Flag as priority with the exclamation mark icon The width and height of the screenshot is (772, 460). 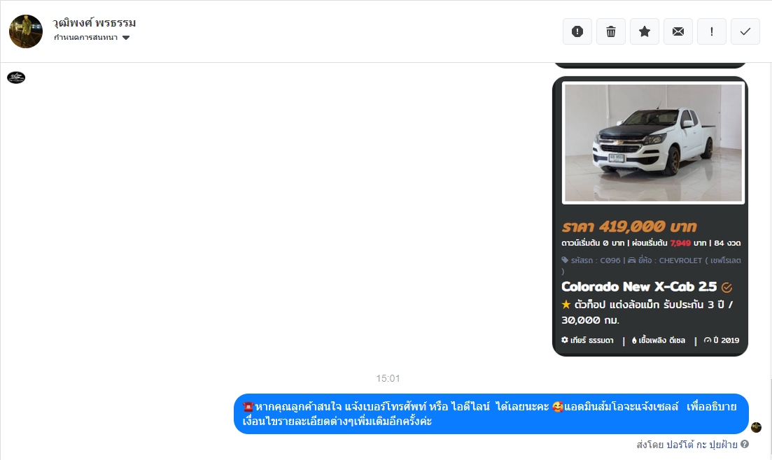pyautogui.click(x=711, y=31)
